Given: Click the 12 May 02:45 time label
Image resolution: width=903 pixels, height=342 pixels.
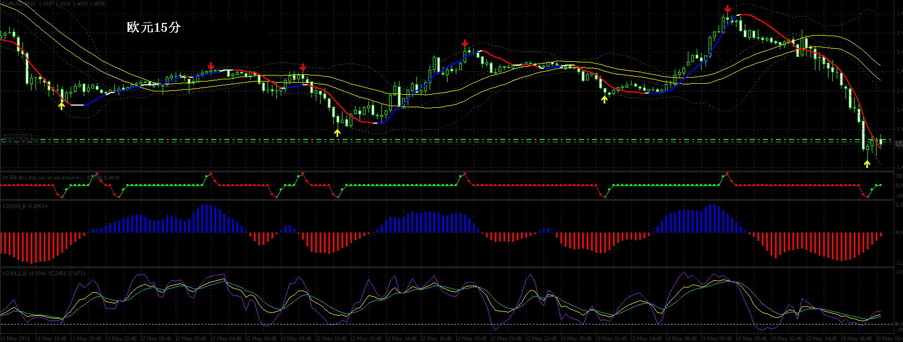Looking at the screenshot, I should pos(191,338).
